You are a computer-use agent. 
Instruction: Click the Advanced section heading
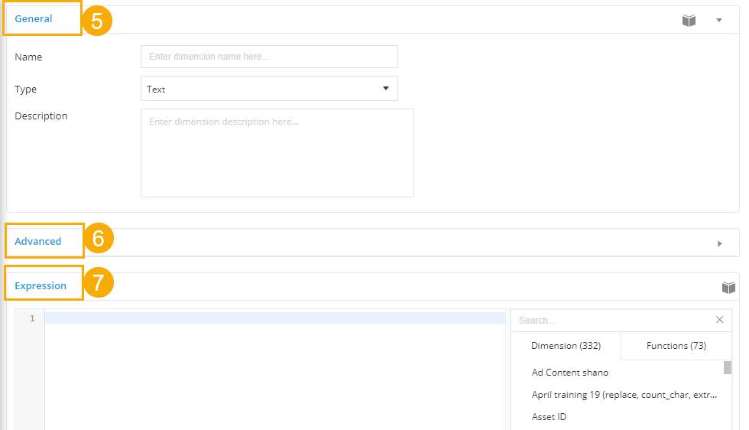(x=37, y=241)
